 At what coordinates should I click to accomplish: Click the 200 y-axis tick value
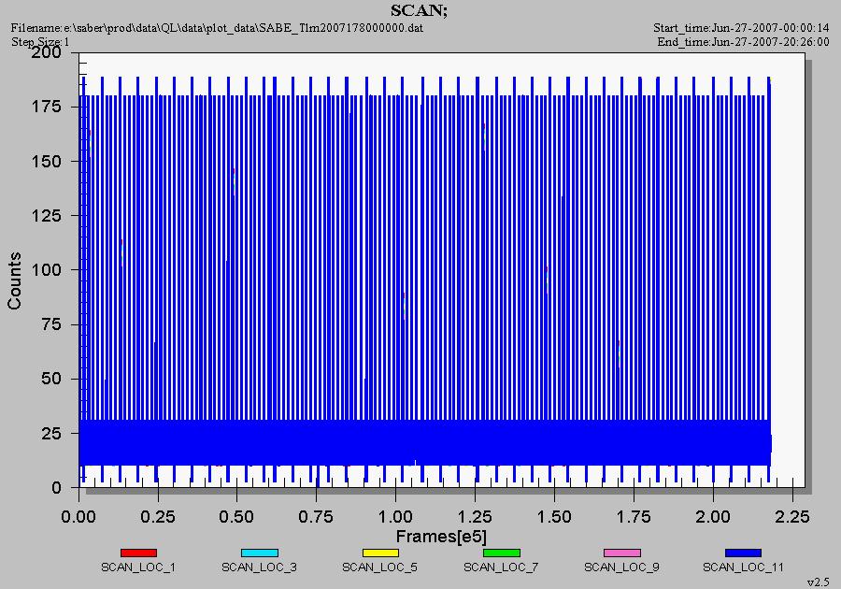(47, 52)
